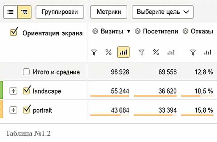Toggle percent display under Визиты
The height and width of the screenshot is (142, 217).
click(109, 52)
